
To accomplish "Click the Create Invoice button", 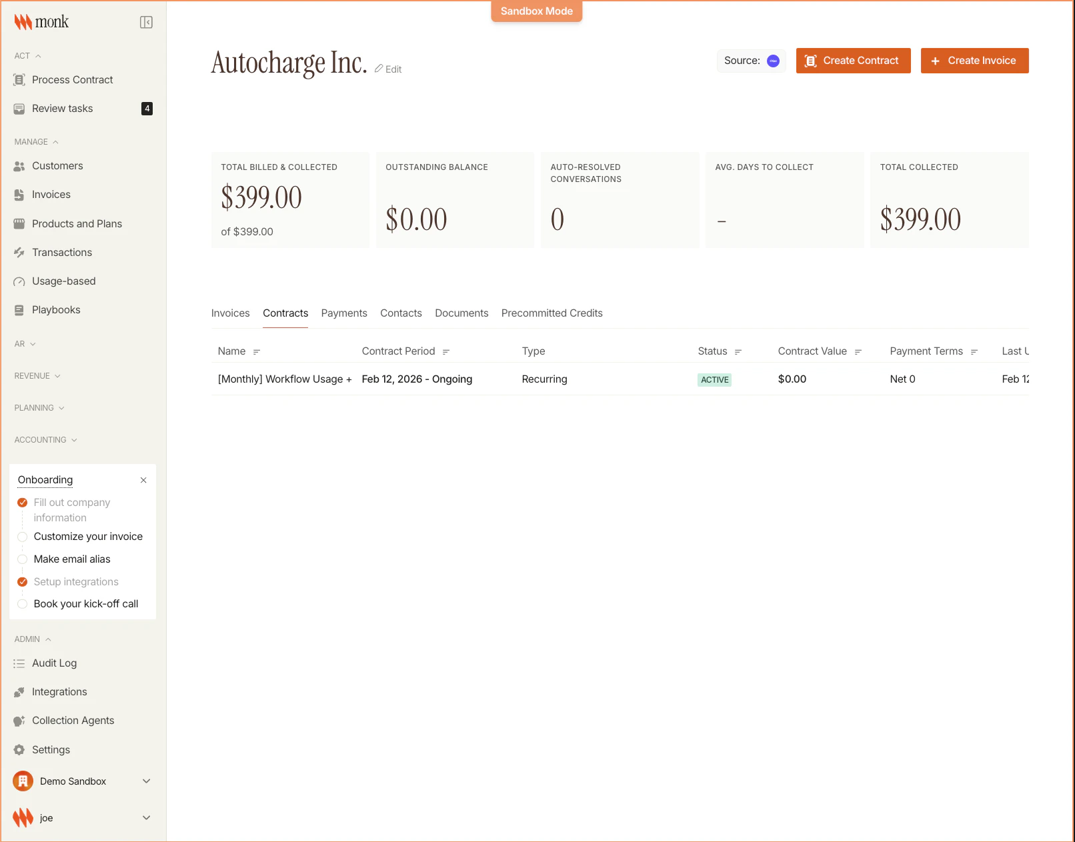I will pyautogui.click(x=974, y=61).
